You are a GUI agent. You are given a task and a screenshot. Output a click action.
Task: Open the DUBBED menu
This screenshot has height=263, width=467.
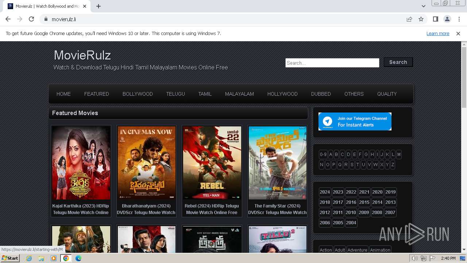pos(321,94)
